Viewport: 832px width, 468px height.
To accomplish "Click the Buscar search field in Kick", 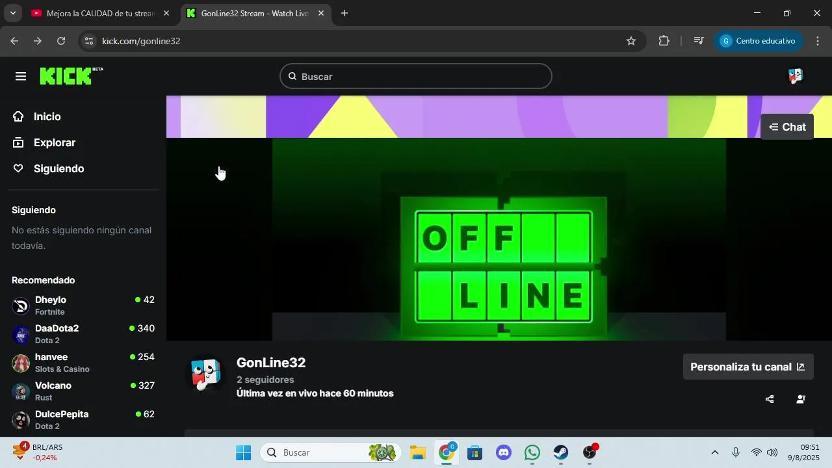I will (x=416, y=76).
